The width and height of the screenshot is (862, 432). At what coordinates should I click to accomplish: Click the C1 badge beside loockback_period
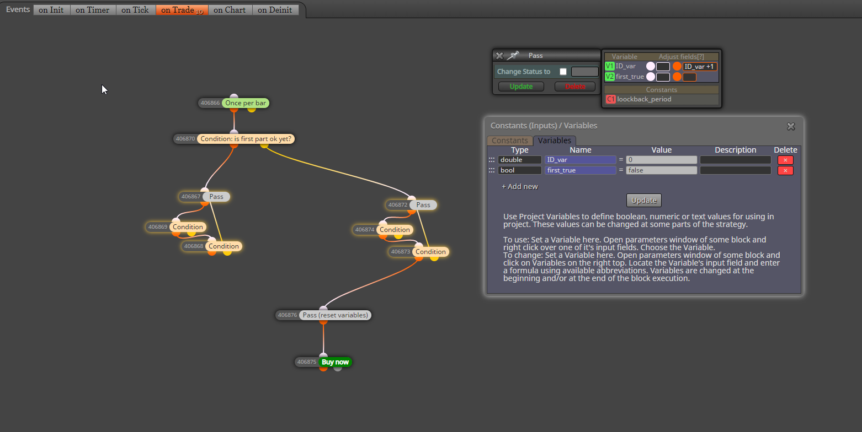pos(610,99)
